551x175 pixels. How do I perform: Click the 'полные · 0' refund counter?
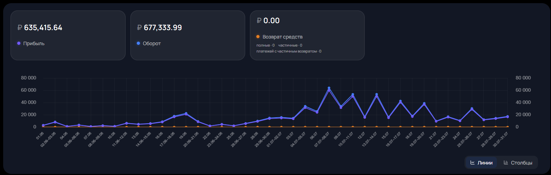[x=265, y=45]
